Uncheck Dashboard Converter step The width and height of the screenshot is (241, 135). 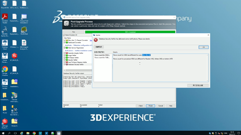click(x=65, y=43)
